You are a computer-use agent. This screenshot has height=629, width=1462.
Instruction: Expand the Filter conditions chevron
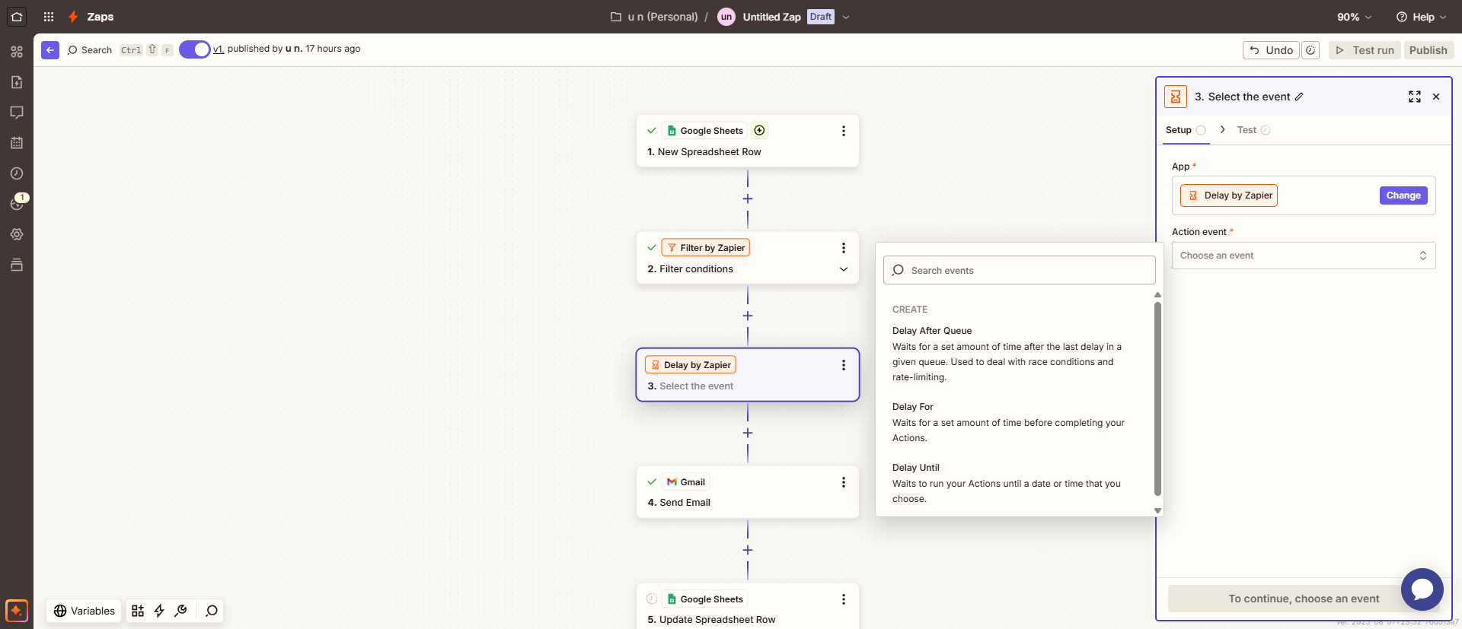pos(844,269)
